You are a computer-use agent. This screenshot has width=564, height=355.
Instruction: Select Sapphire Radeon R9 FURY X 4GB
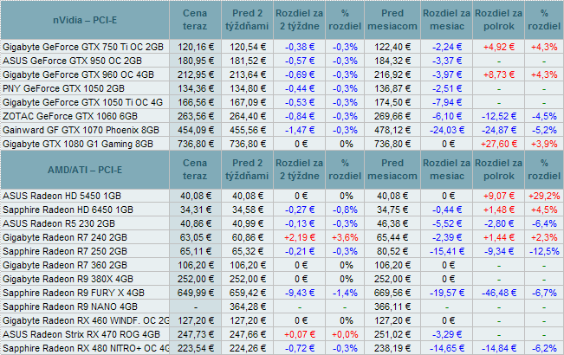pyautogui.click(x=74, y=293)
